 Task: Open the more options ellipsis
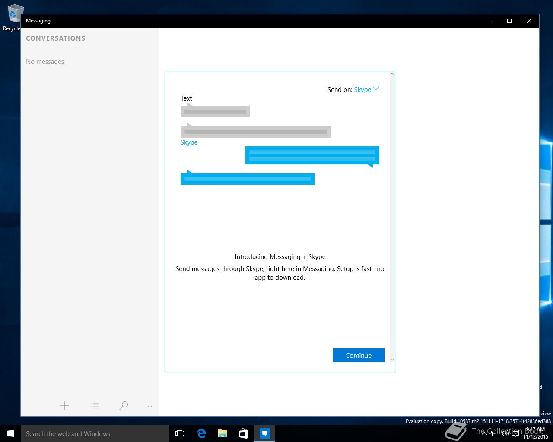coord(149,406)
